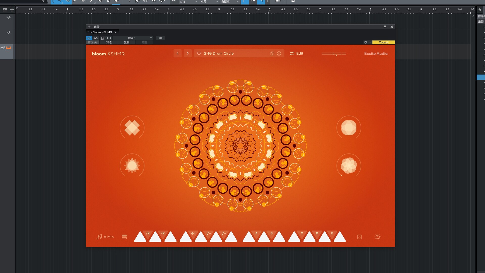Adjust the Bloom output volume slider

[x=334, y=54]
